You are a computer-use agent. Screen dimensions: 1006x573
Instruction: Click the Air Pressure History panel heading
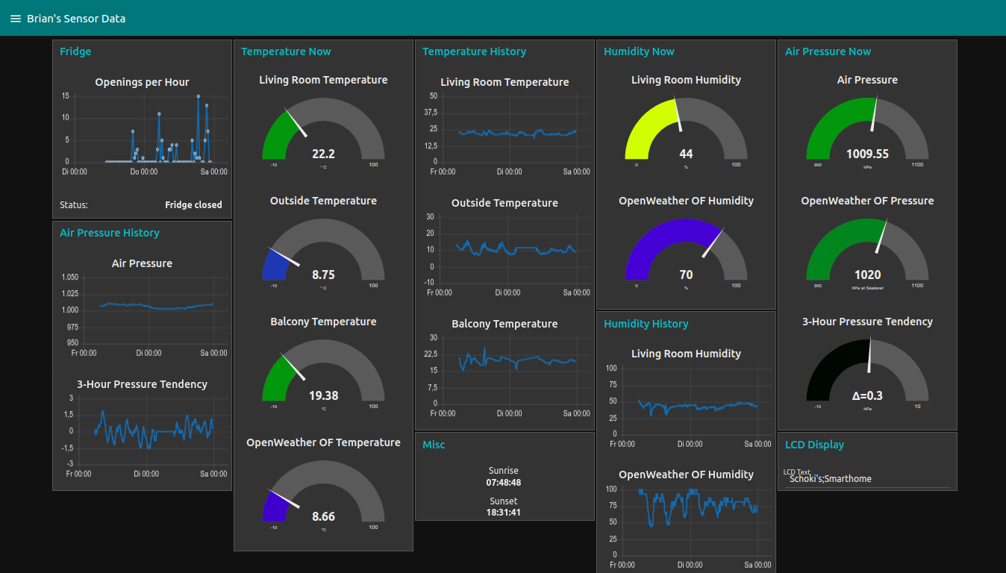click(x=110, y=233)
